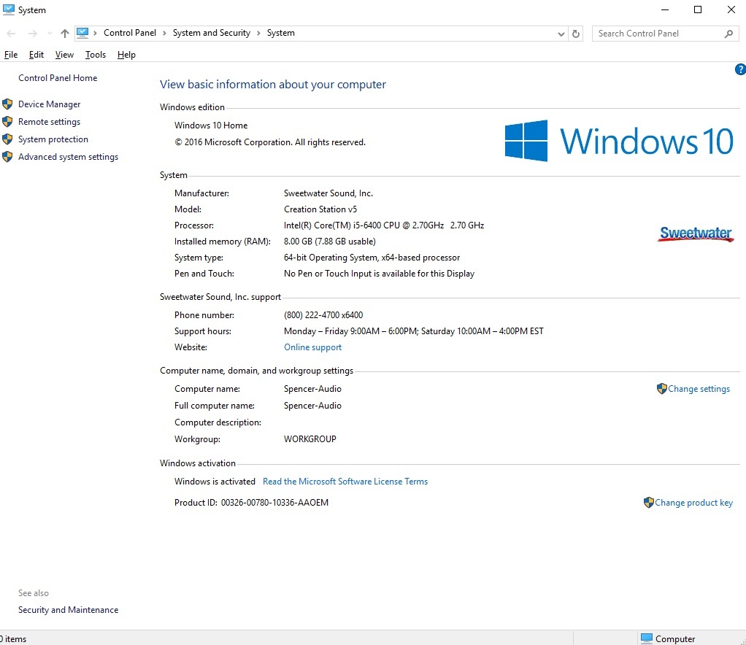746x645 pixels.
Task: Open the Tools menu
Action: pos(96,55)
